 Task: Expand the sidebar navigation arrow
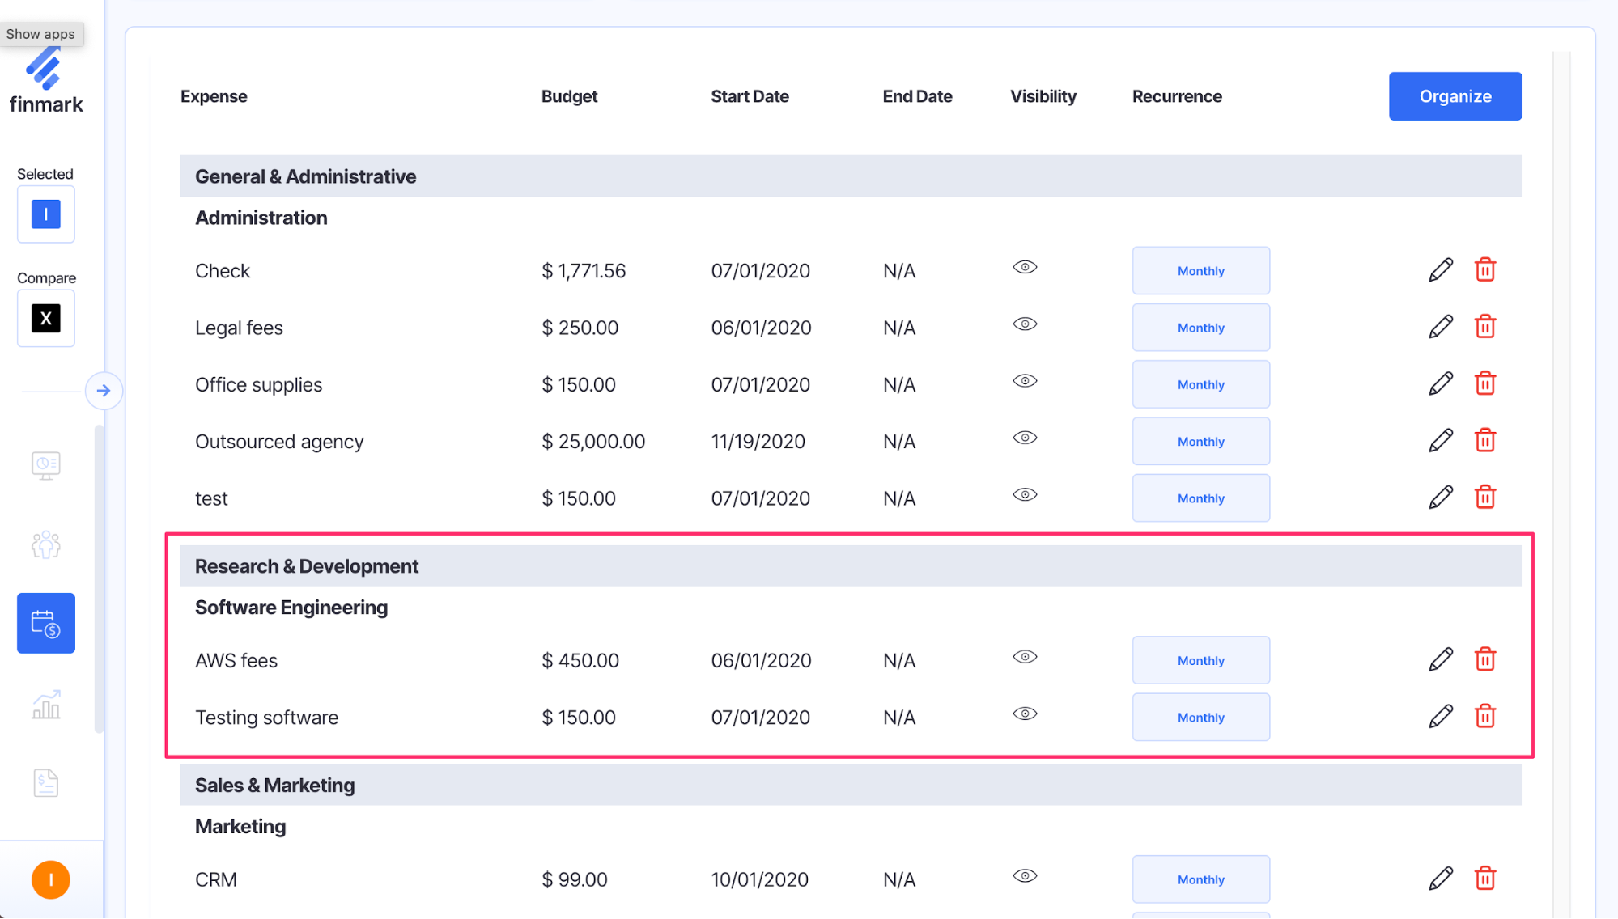coord(104,392)
